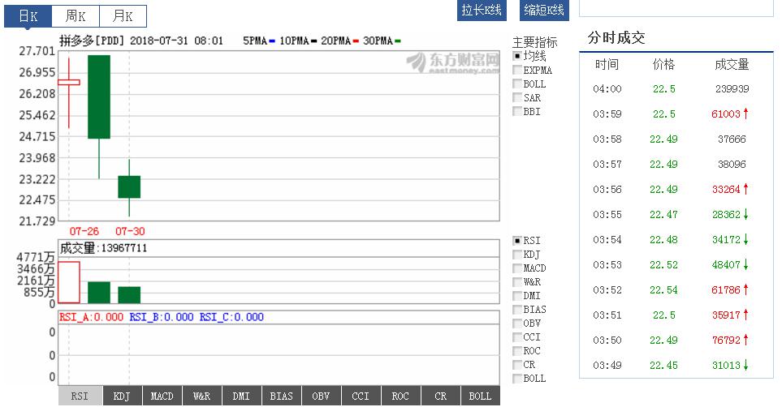Enable the SAR main indicator

(517, 97)
